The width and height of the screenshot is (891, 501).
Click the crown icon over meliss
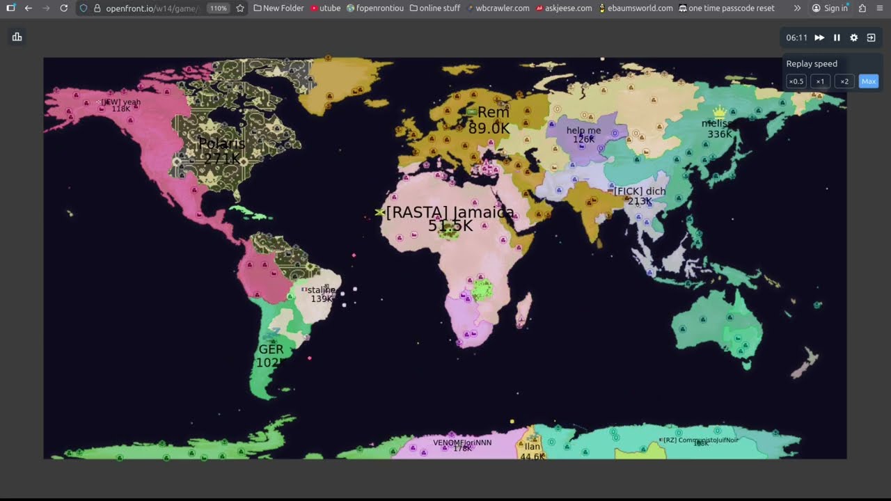(x=719, y=111)
